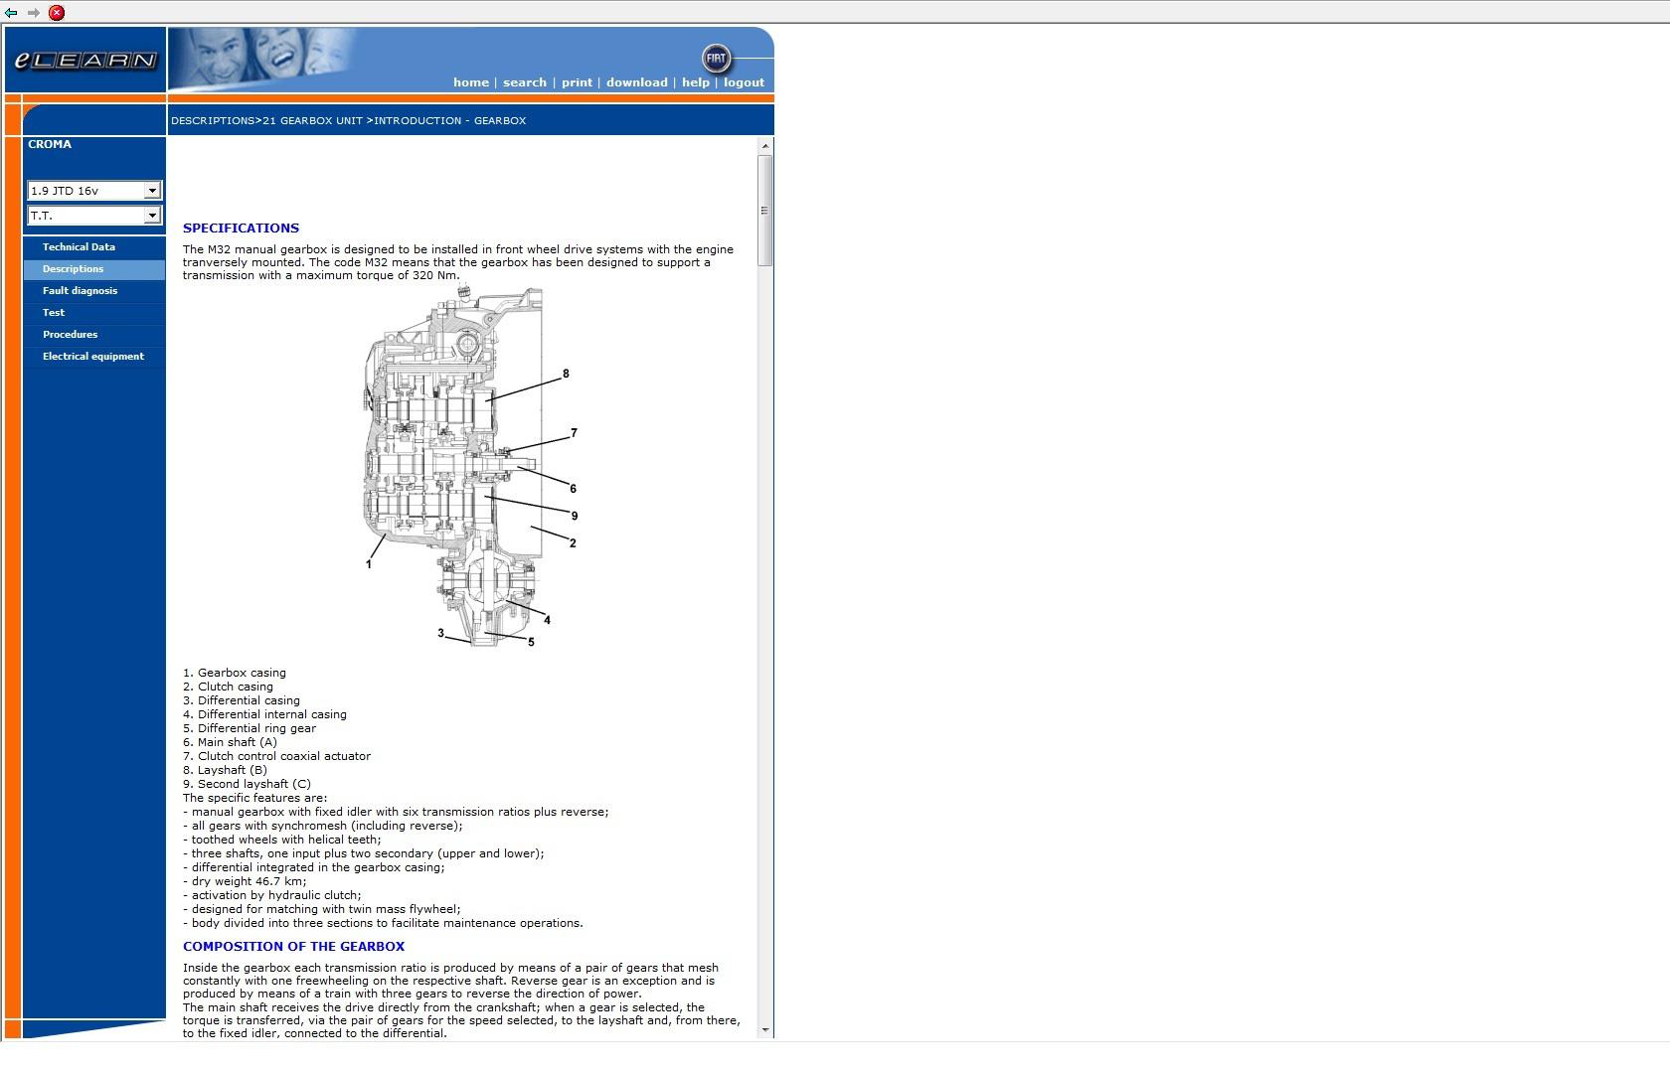The height and width of the screenshot is (1073, 1670).
Task: Click list item '4. Differential internal casing'
Action: pyautogui.click(x=264, y=715)
